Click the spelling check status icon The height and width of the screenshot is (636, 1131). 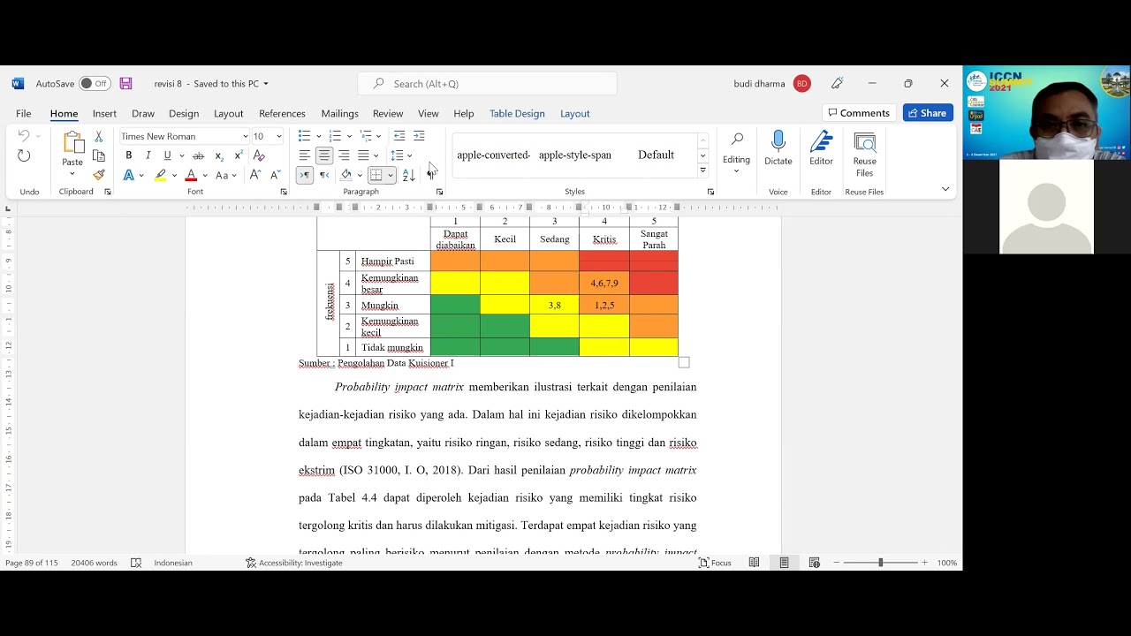[136, 563]
